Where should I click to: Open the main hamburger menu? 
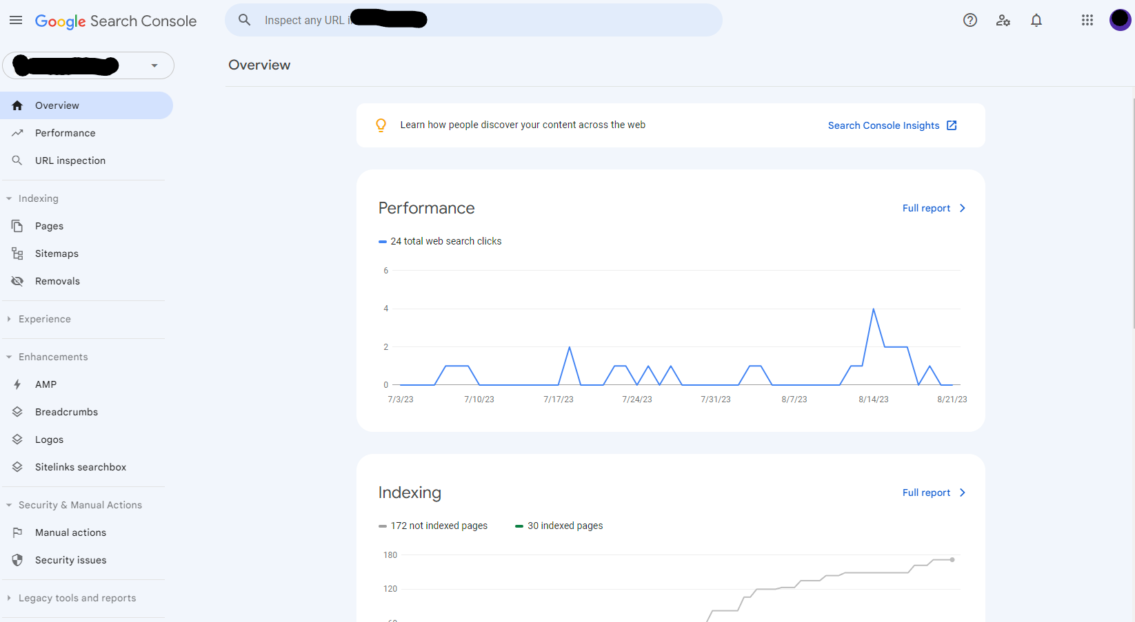[16, 21]
